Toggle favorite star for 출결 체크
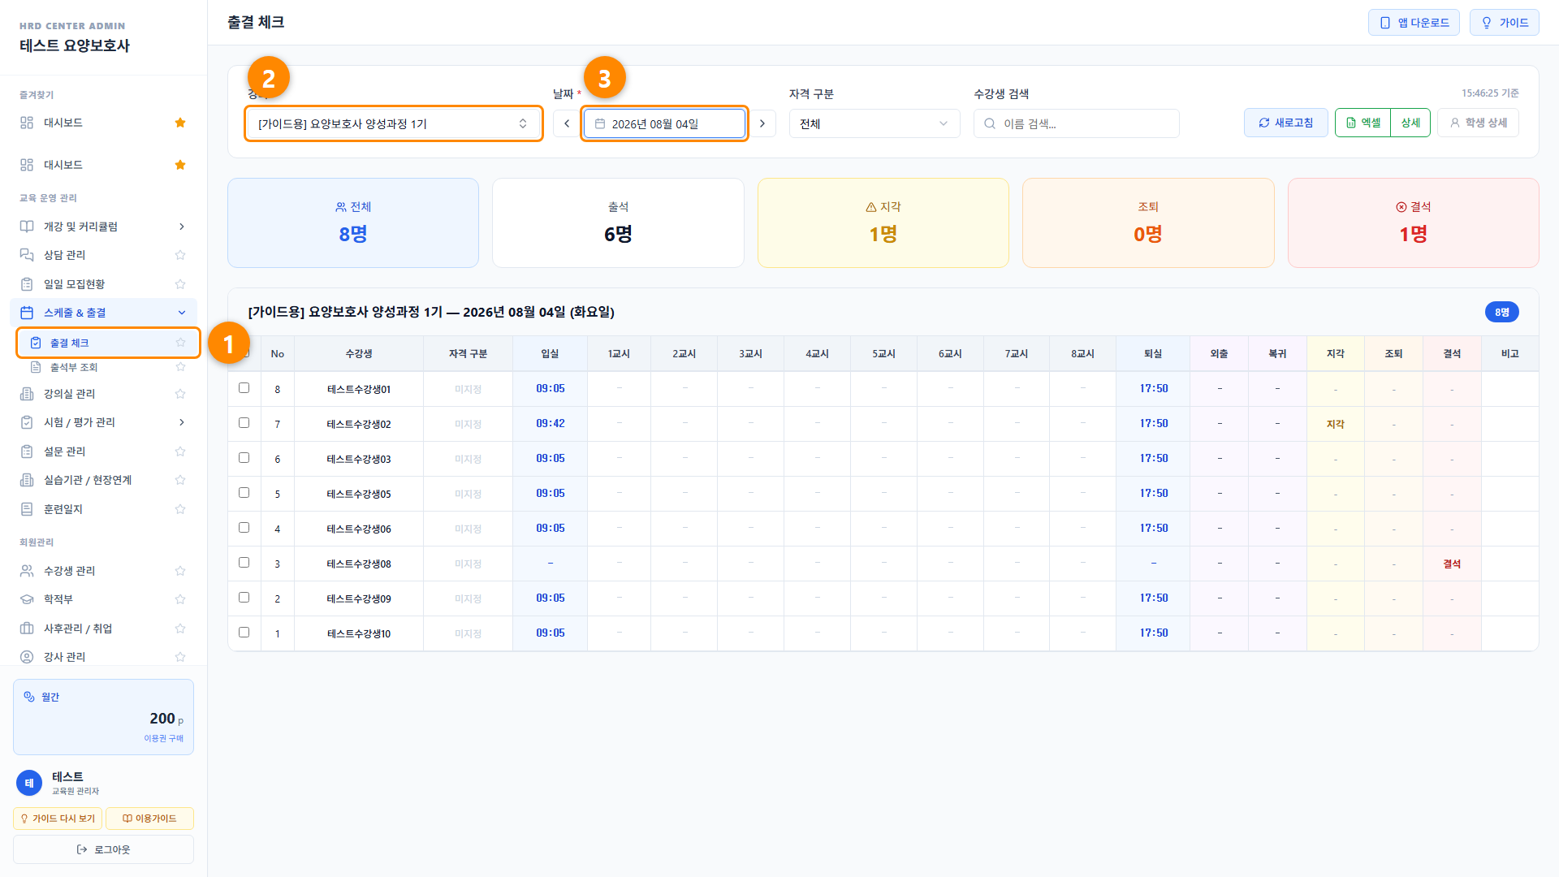The height and width of the screenshot is (877, 1559). [x=180, y=343]
